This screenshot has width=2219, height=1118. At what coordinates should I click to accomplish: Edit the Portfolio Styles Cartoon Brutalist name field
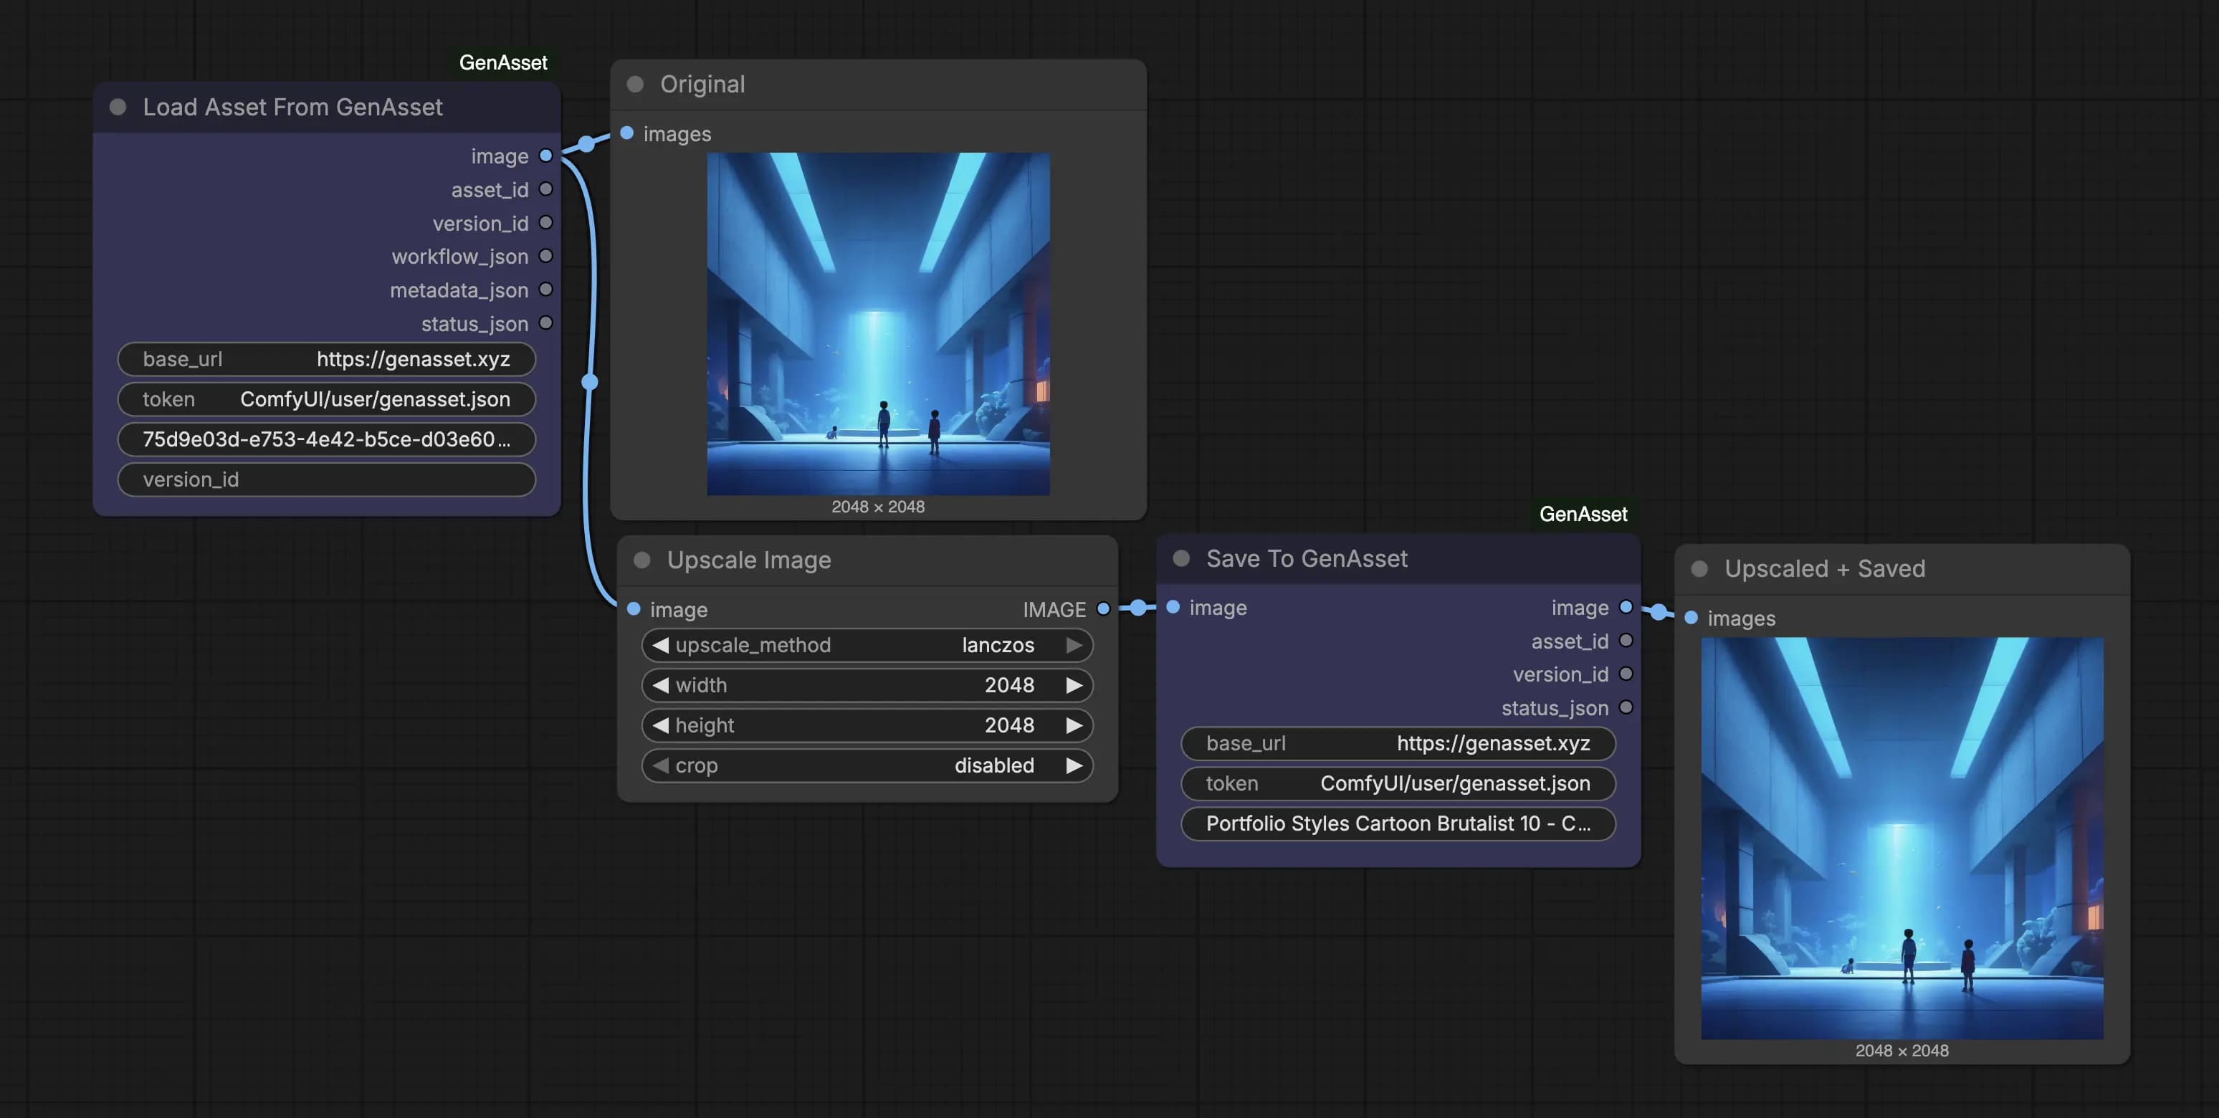[1398, 823]
